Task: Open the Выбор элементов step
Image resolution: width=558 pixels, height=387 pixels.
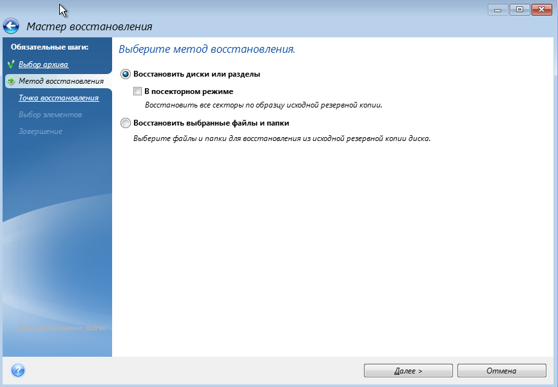Action: pos(50,115)
